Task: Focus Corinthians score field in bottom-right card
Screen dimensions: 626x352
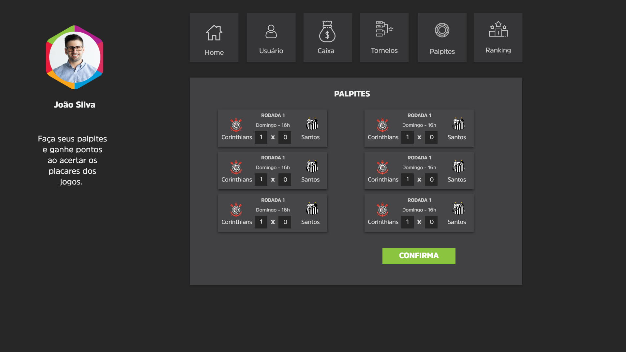Action: tap(407, 222)
